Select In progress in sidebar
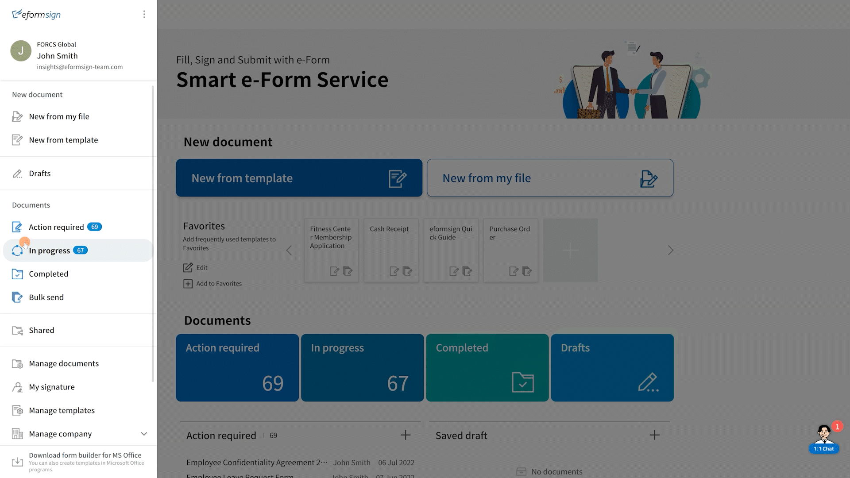The width and height of the screenshot is (850, 478). pyautogui.click(x=78, y=251)
